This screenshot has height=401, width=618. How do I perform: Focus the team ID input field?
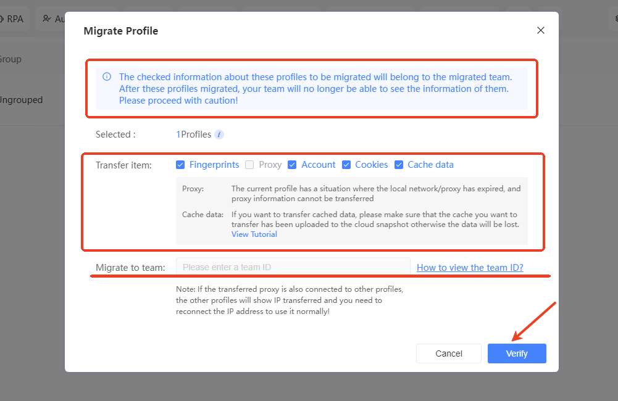click(293, 268)
